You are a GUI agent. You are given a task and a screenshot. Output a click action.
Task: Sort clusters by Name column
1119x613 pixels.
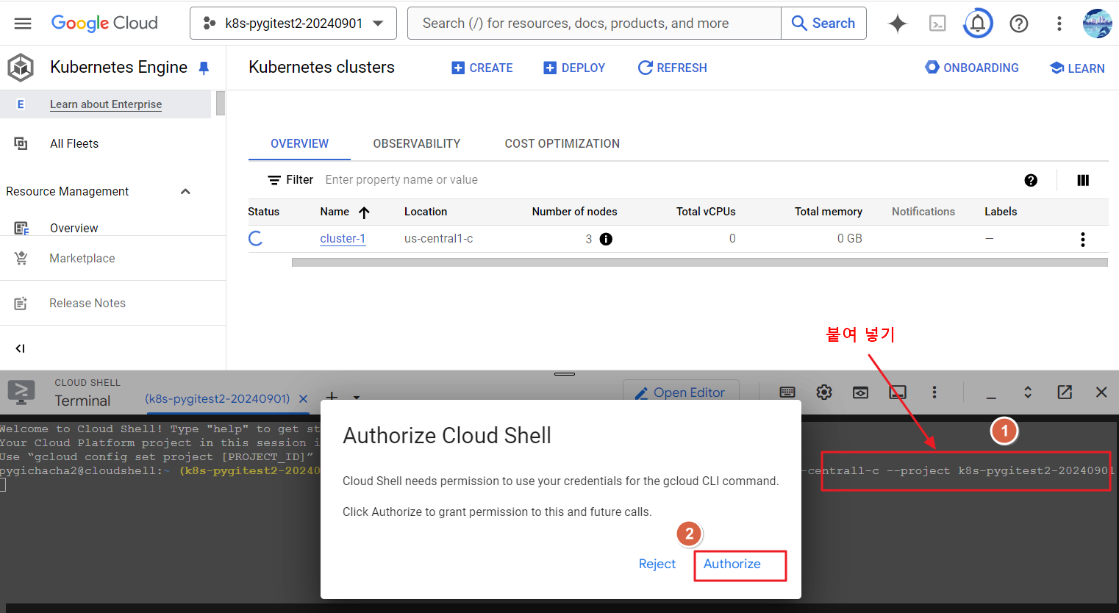[344, 212]
